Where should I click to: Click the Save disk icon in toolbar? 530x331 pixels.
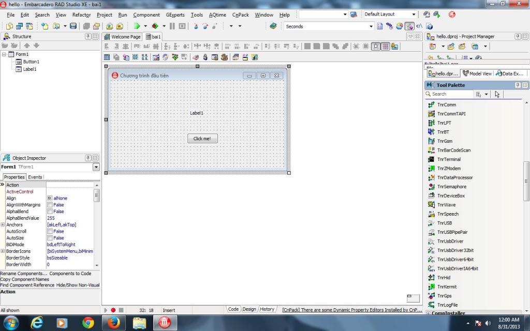click(x=73, y=26)
